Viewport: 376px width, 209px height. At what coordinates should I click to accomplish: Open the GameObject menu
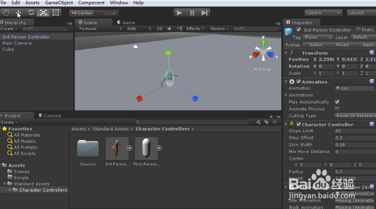(x=59, y=3)
